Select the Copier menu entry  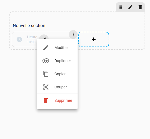[x=57, y=74]
